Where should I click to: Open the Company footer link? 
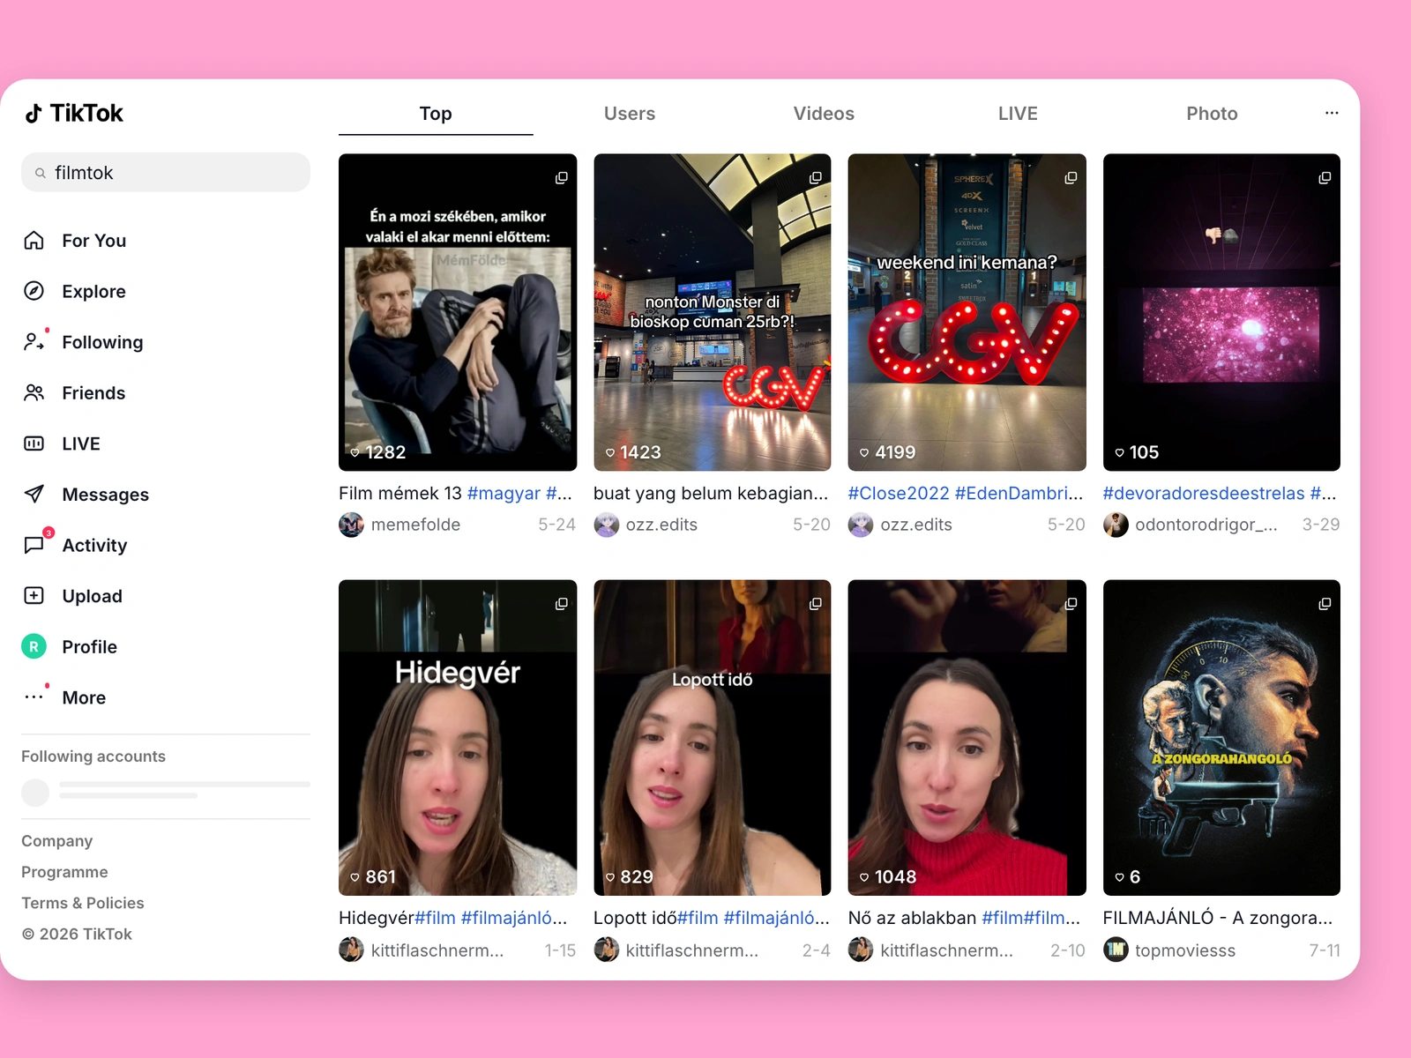56,841
